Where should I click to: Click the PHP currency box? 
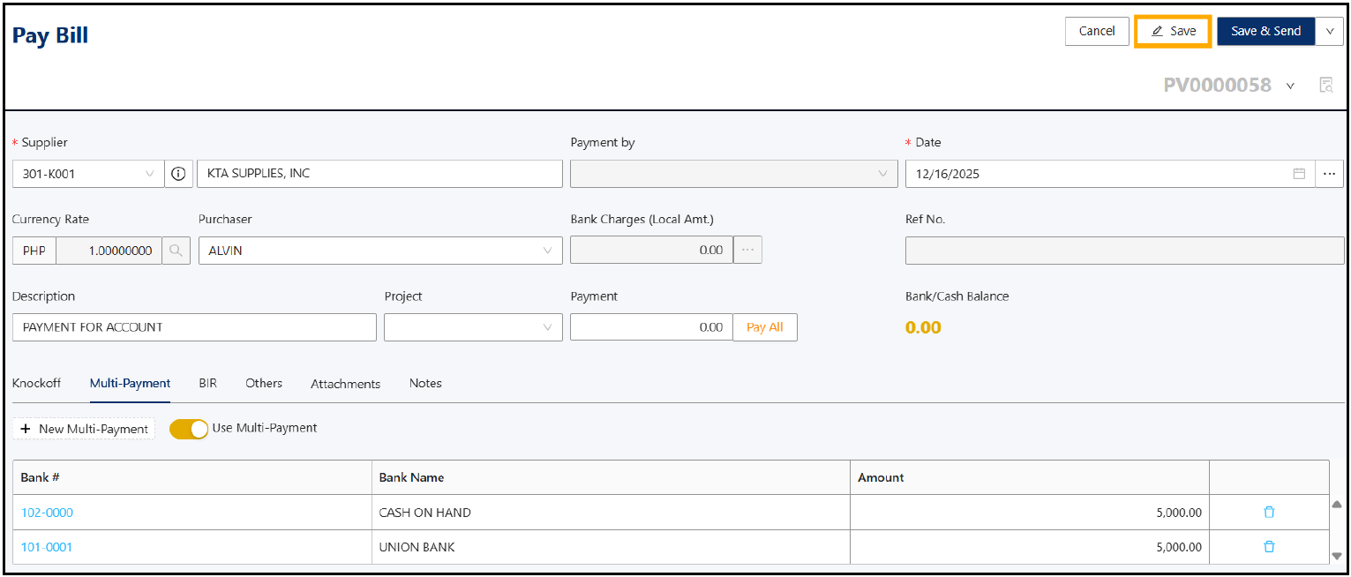(34, 251)
